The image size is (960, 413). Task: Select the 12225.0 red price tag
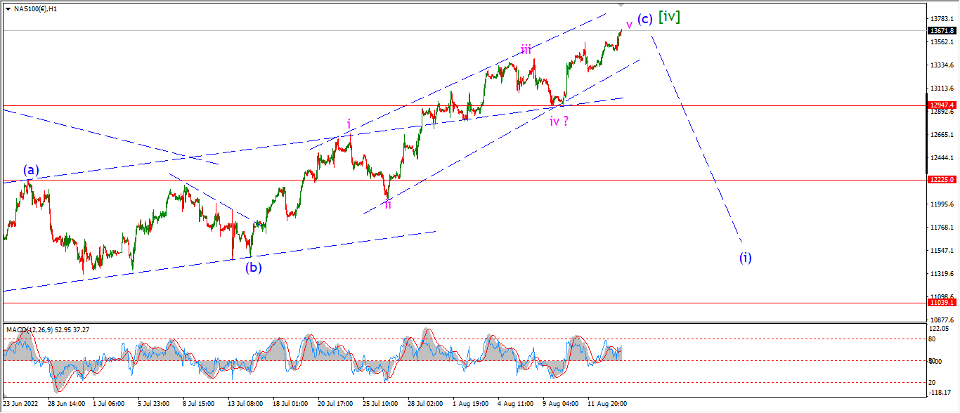(x=942, y=180)
